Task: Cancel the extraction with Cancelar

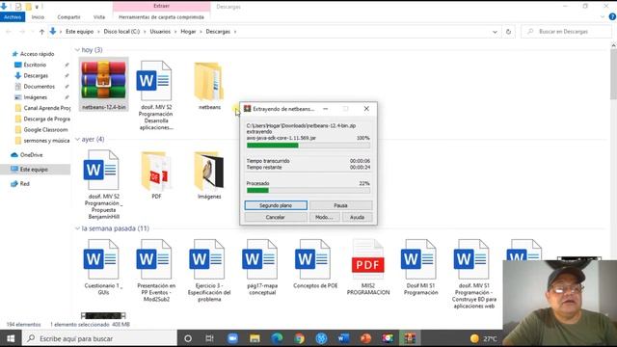Action: 276,217
